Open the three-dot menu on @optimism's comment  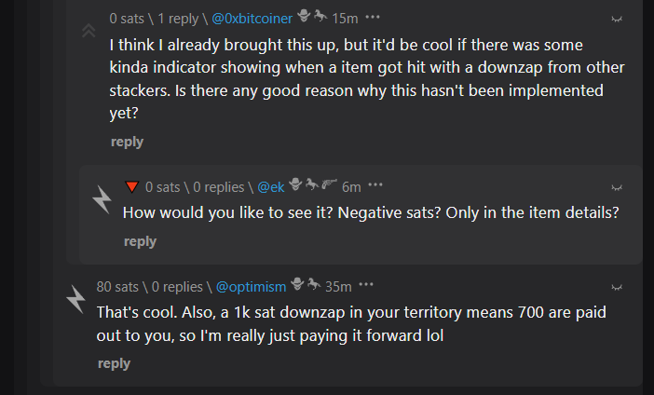click(366, 285)
